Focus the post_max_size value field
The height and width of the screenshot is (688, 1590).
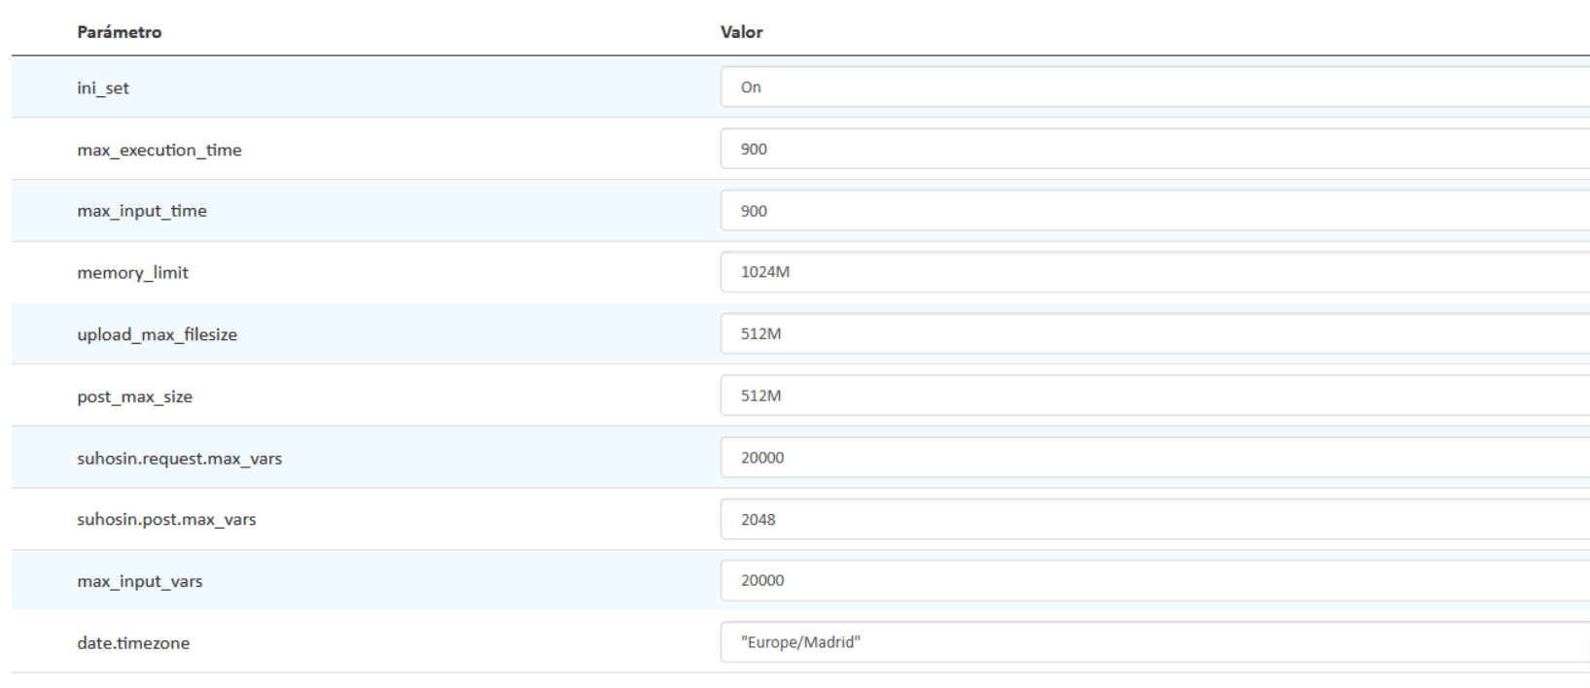click(x=1155, y=396)
